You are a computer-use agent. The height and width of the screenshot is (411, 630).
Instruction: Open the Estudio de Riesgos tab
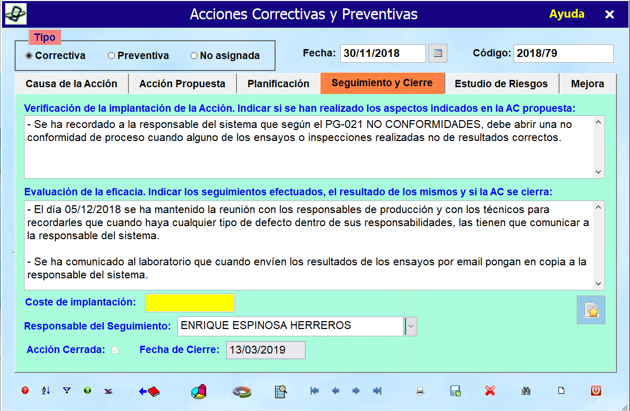click(501, 84)
